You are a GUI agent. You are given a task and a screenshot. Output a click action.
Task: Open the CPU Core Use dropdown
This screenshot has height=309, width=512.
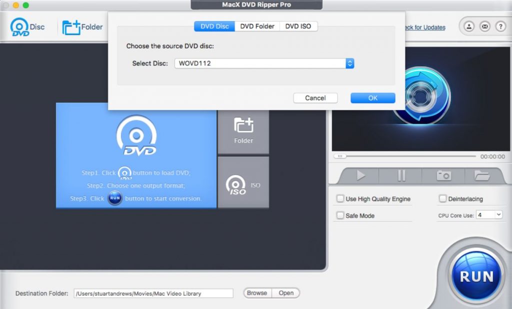(x=489, y=215)
